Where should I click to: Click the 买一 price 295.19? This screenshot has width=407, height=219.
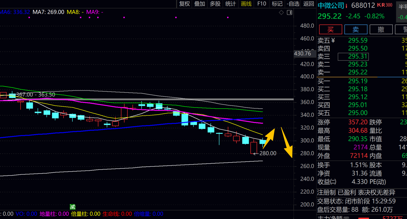[358, 81]
